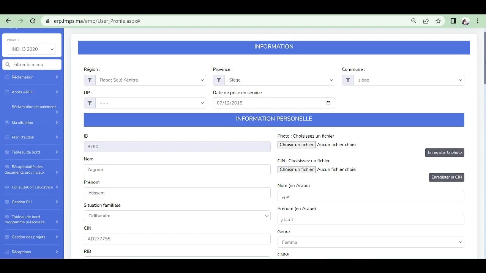This screenshot has width=486, height=273.
Task: Click the Région filter funnel icon
Action: 90,80
